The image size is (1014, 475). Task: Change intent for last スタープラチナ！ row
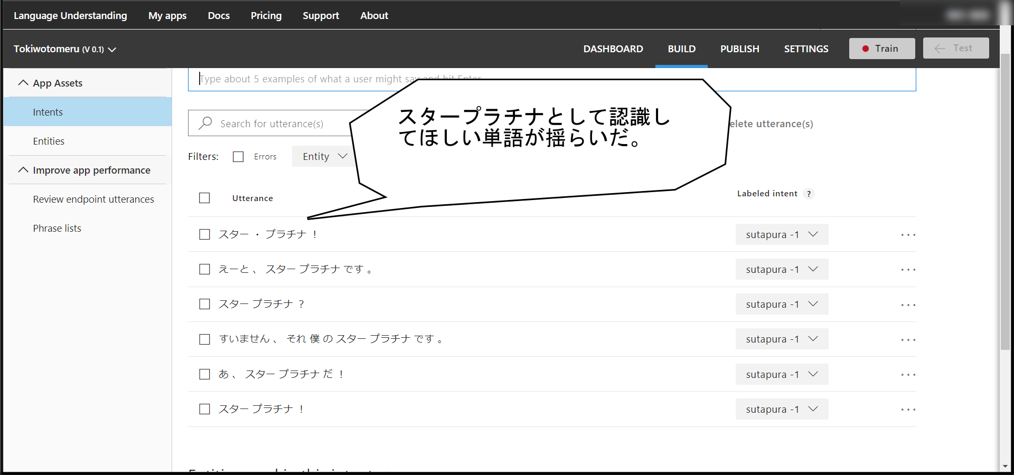pos(782,409)
